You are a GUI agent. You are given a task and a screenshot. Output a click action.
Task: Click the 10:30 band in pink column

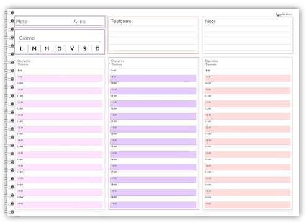point(60,91)
